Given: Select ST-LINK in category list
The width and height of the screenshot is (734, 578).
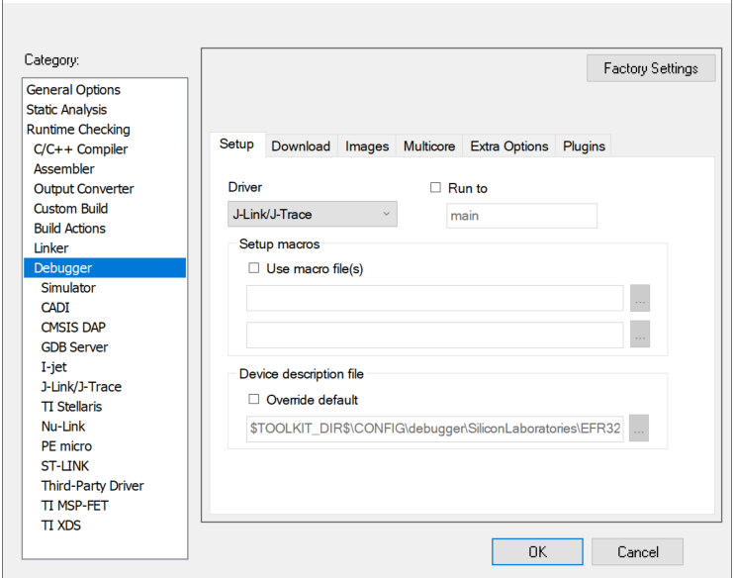Looking at the screenshot, I should tap(66, 466).
